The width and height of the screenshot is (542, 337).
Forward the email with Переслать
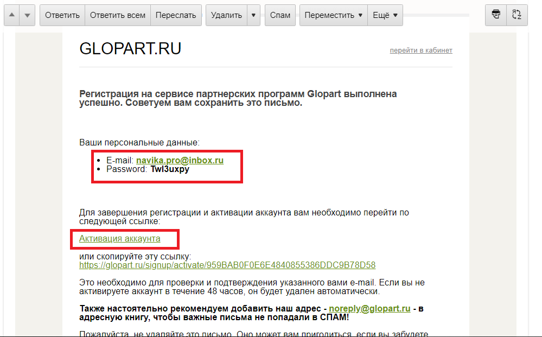pyautogui.click(x=176, y=15)
